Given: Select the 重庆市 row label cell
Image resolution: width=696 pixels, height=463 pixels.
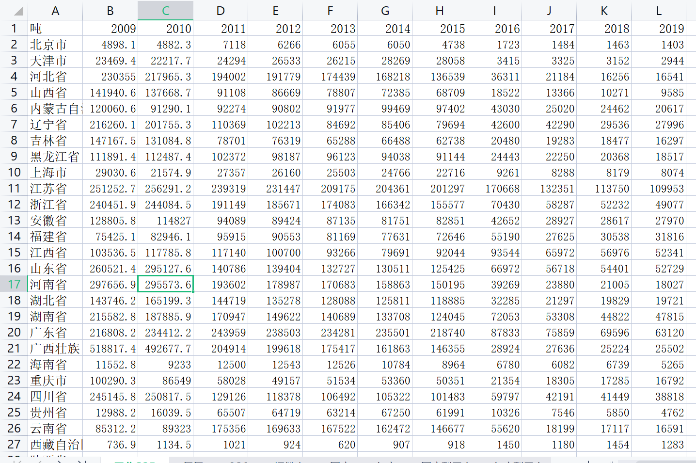Looking at the screenshot, I should pos(55,381).
